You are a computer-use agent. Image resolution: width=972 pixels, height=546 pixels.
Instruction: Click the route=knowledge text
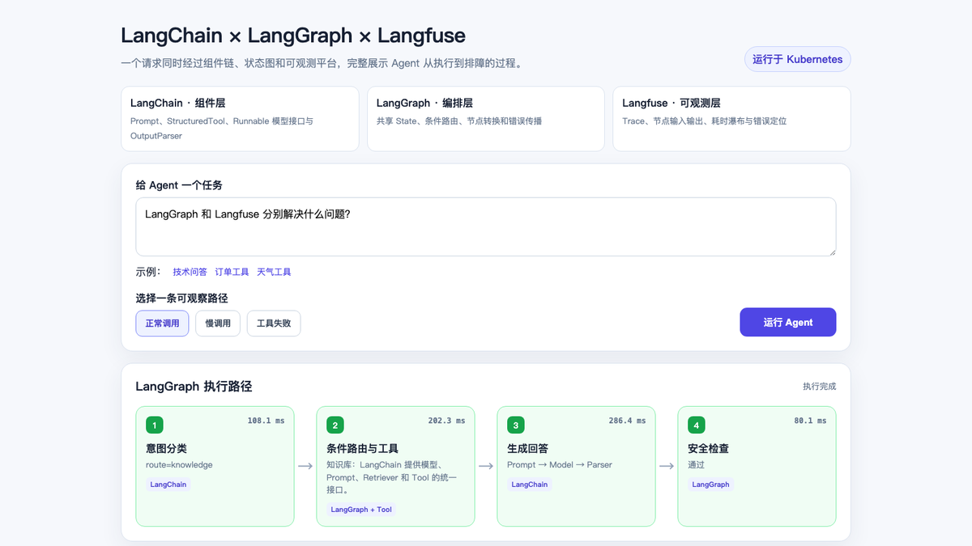pos(179,465)
